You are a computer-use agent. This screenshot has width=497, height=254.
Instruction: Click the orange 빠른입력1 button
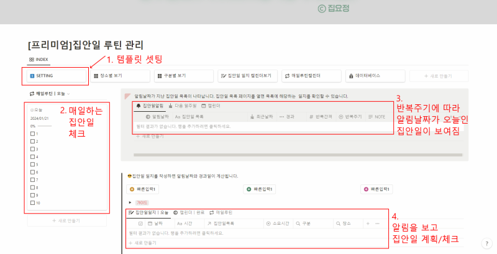click(143, 189)
